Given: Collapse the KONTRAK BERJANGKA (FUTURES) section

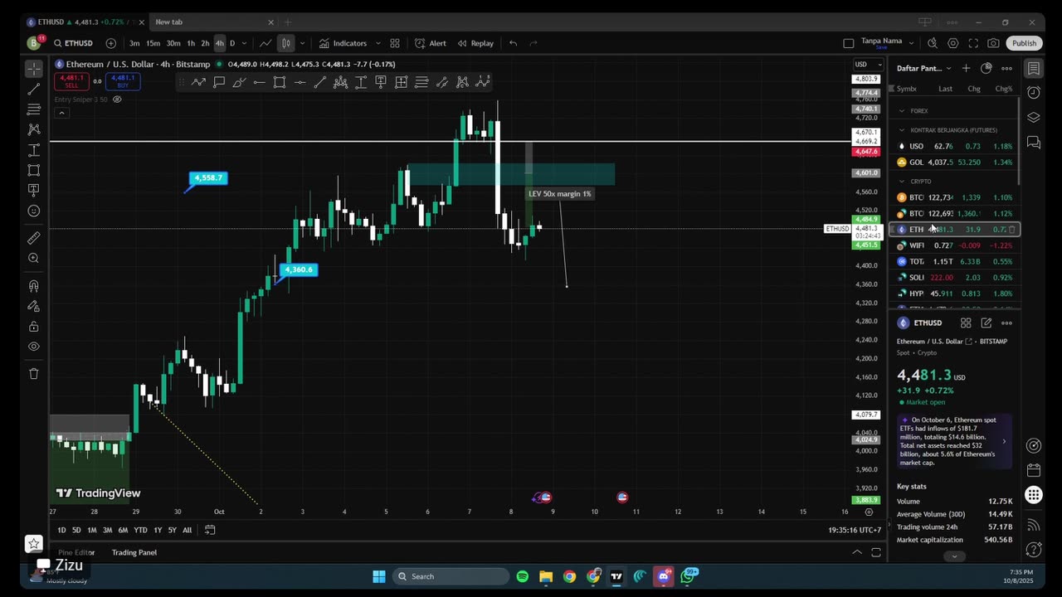Looking at the screenshot, I should [x=902, y=130].
